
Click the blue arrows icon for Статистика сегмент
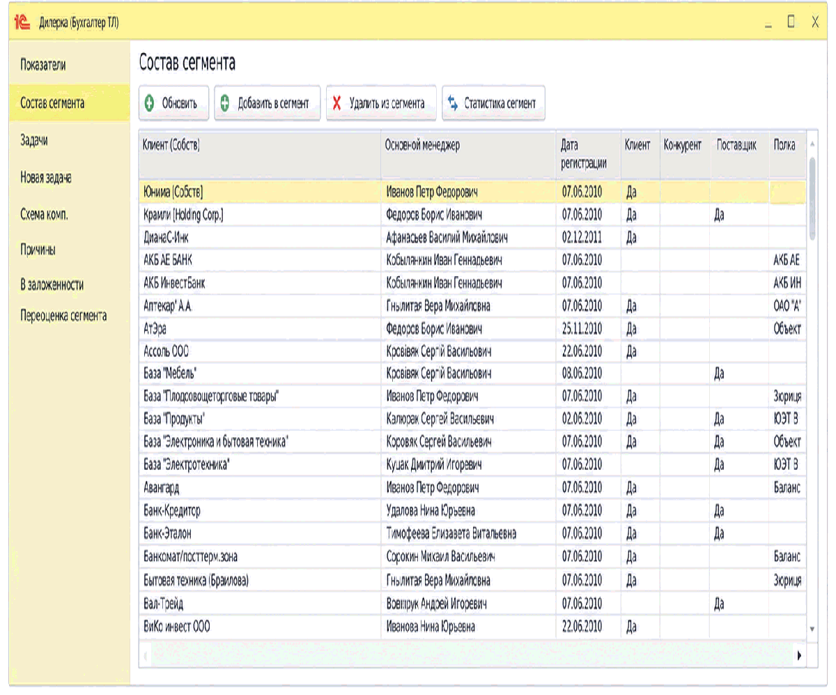point(452,103)
